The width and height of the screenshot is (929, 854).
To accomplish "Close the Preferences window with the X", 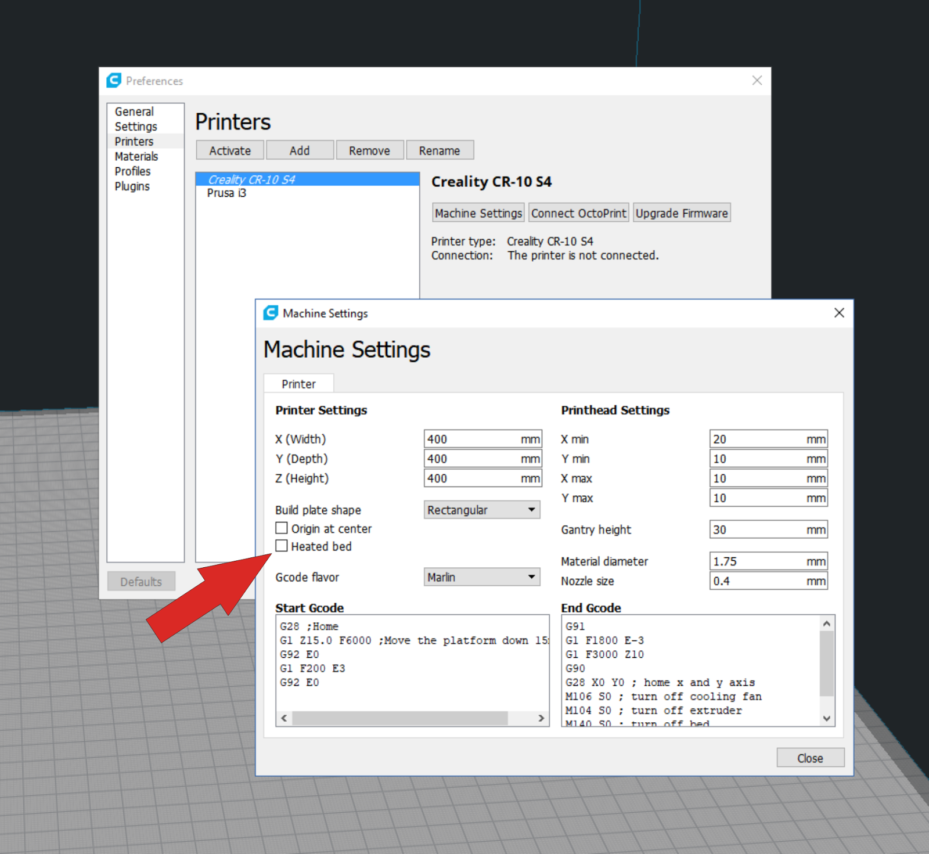I will click(757, 81).
